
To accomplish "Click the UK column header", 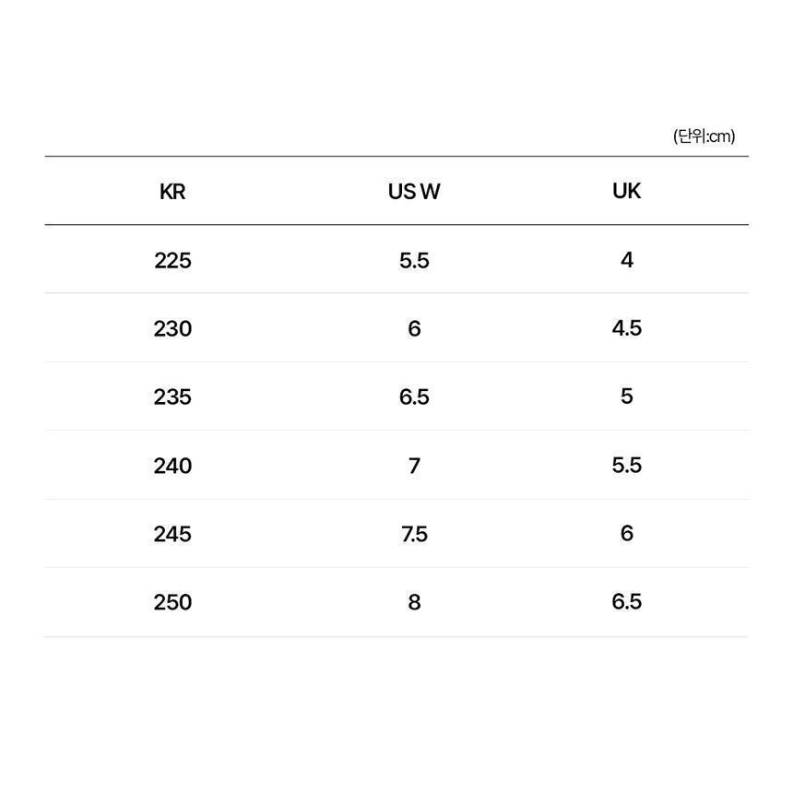I will tap(627, 191).
